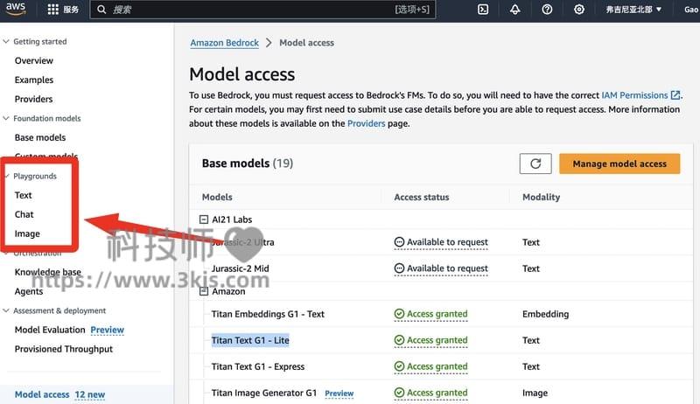Click the Preview link beside Model Evaluation

coord(107,330)
